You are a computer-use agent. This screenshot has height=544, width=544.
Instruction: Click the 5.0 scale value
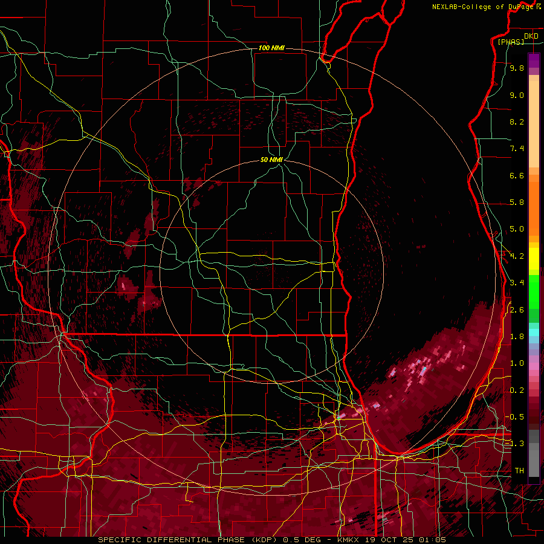click(517, 229)
